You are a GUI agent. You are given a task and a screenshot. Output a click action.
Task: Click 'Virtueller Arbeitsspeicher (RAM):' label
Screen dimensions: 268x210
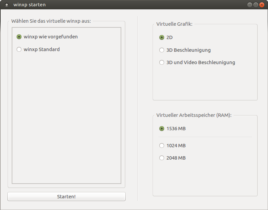coord(194,115)
